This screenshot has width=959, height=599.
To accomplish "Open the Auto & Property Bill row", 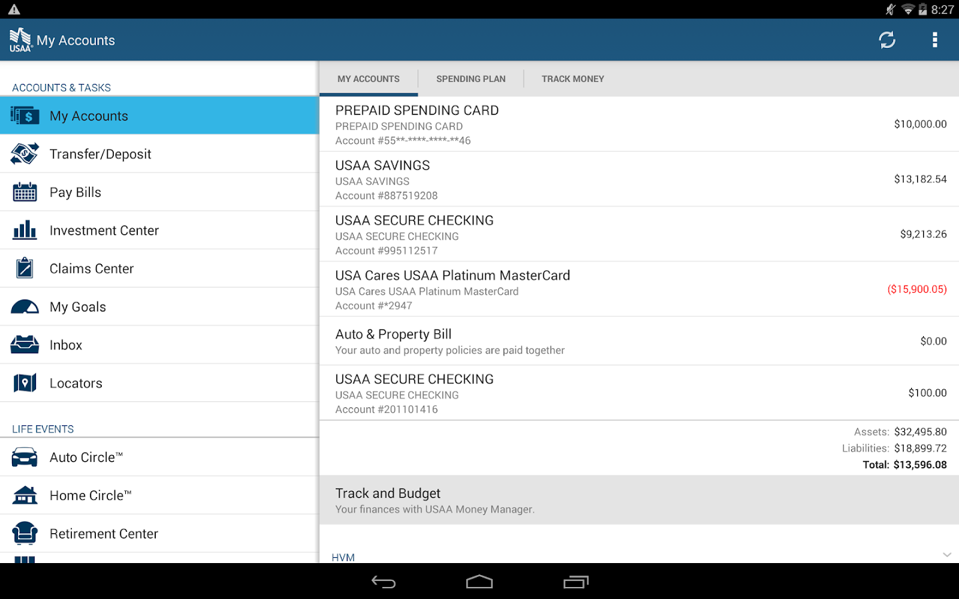I will [x=639, y=341].
